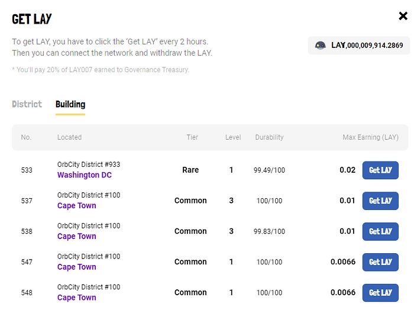Open Cape Town link for building 547
The width and height of the screenshot is (414, 310).
tap(76, 267)
